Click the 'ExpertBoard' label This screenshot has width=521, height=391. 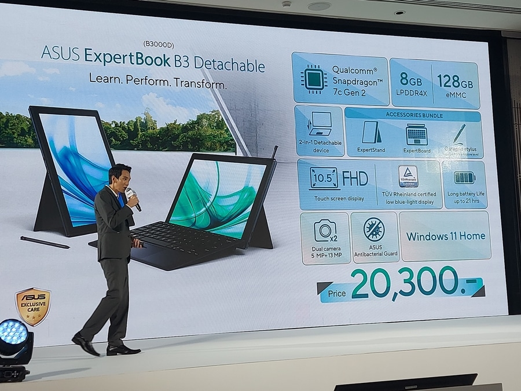coord(417,151)
